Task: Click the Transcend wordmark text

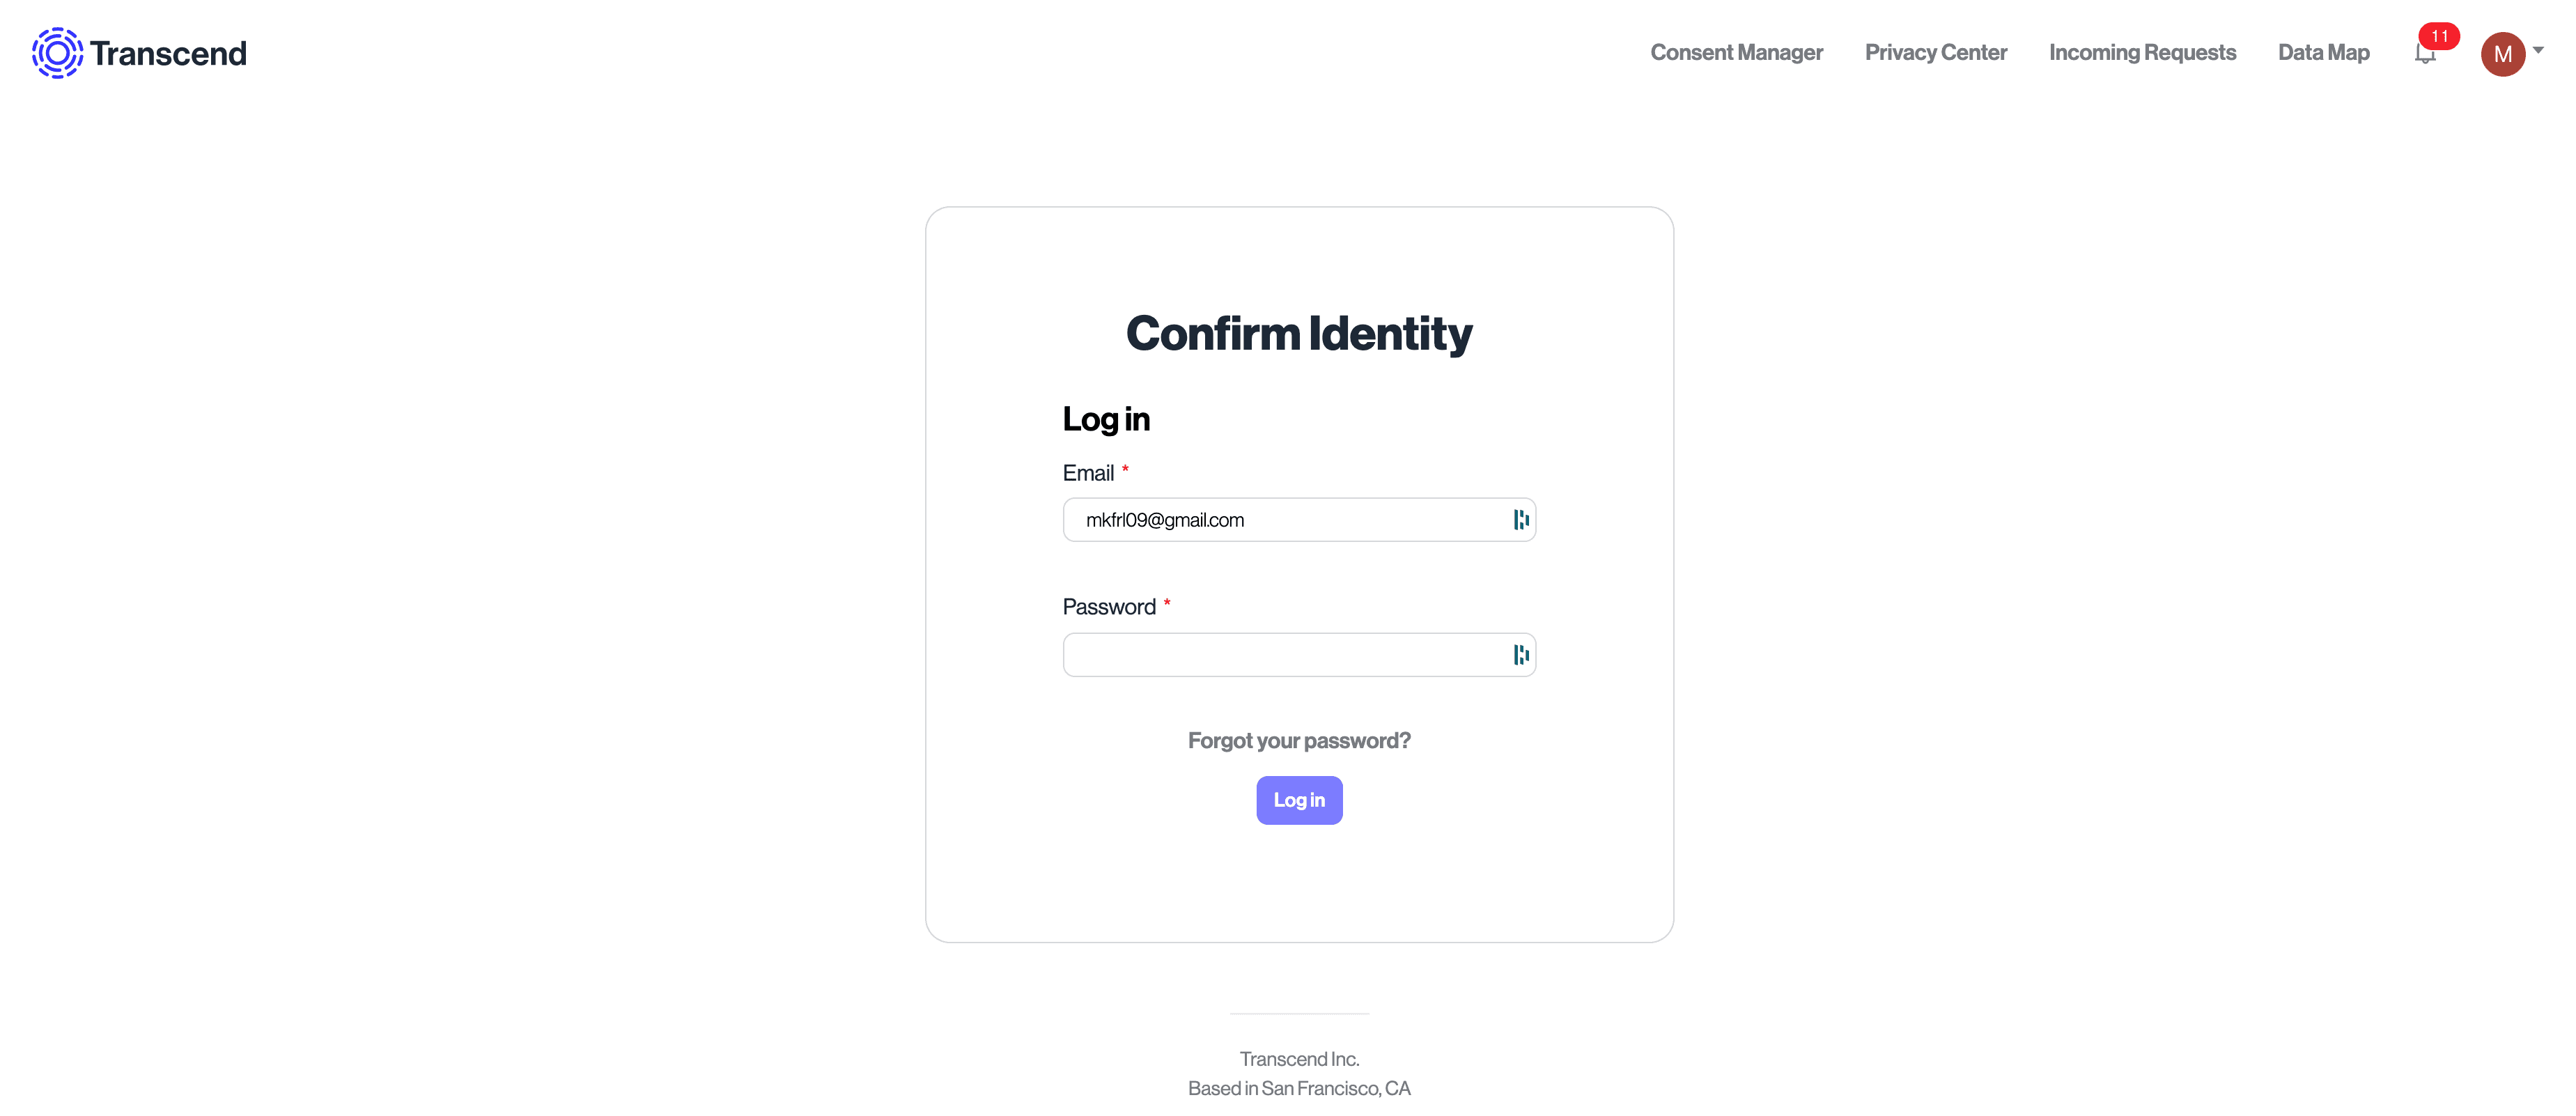Action: coord(168,53)
